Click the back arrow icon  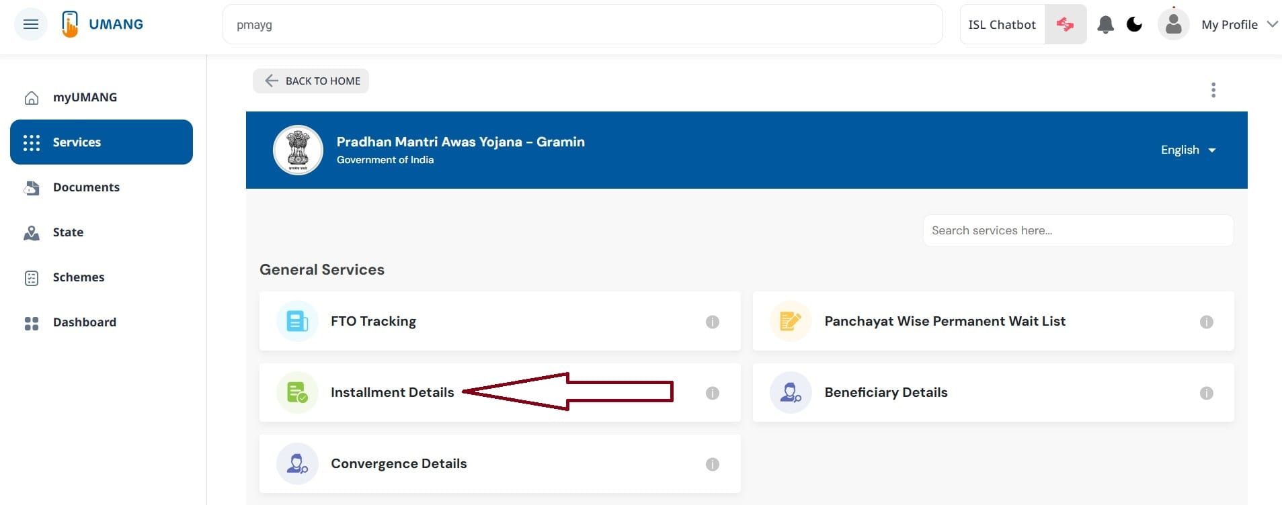(271, 81)
